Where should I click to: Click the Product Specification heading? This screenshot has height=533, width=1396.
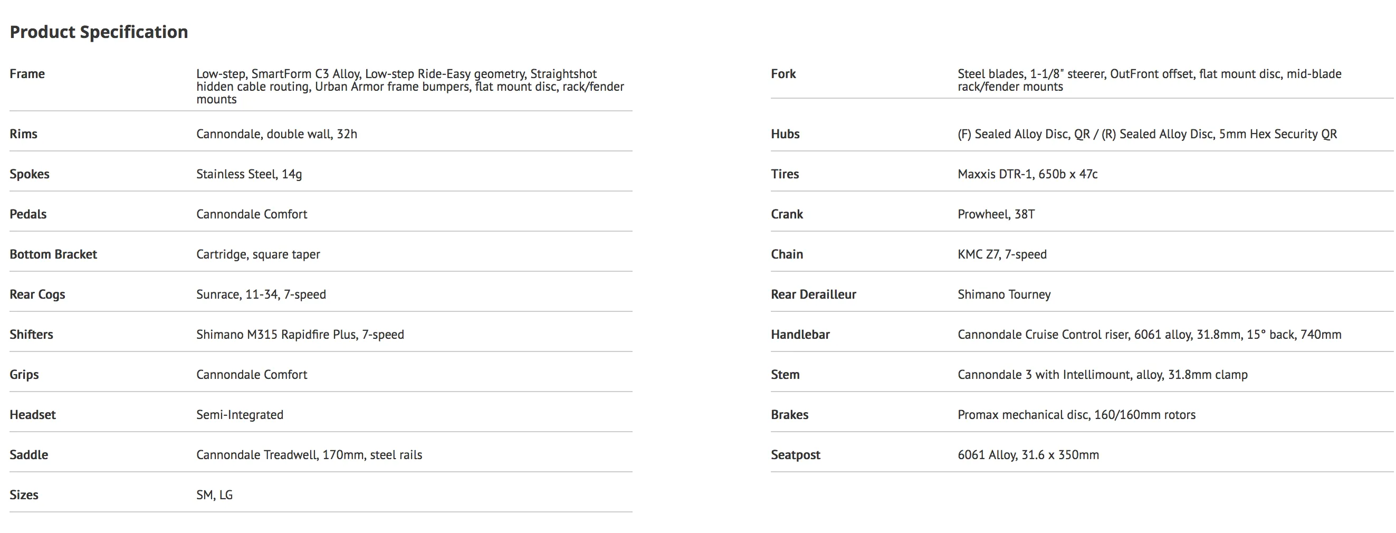(x=99, y=32)
